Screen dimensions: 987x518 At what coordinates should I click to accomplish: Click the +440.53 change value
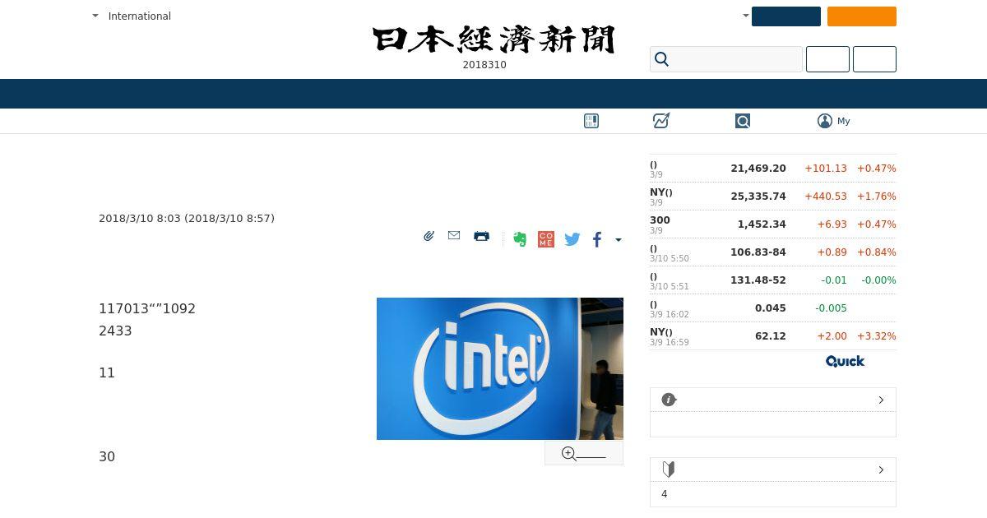(x=826, y=197)
